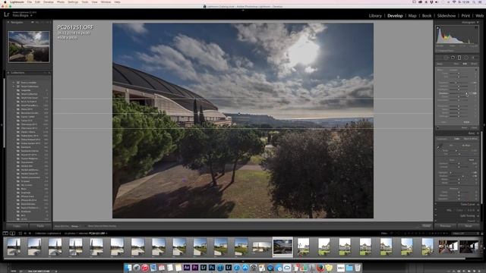Click the graduated filter pin on the photo
486x273 pixels.
point(239,113)
